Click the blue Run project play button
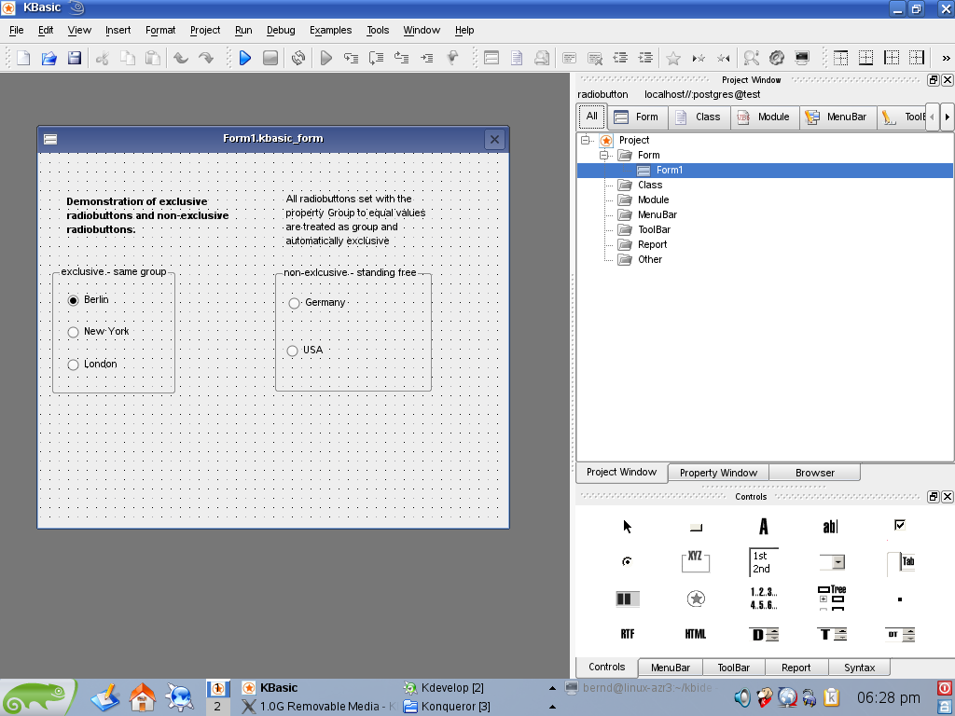Screen dimensions: 955x716 (x=245, y=58)
